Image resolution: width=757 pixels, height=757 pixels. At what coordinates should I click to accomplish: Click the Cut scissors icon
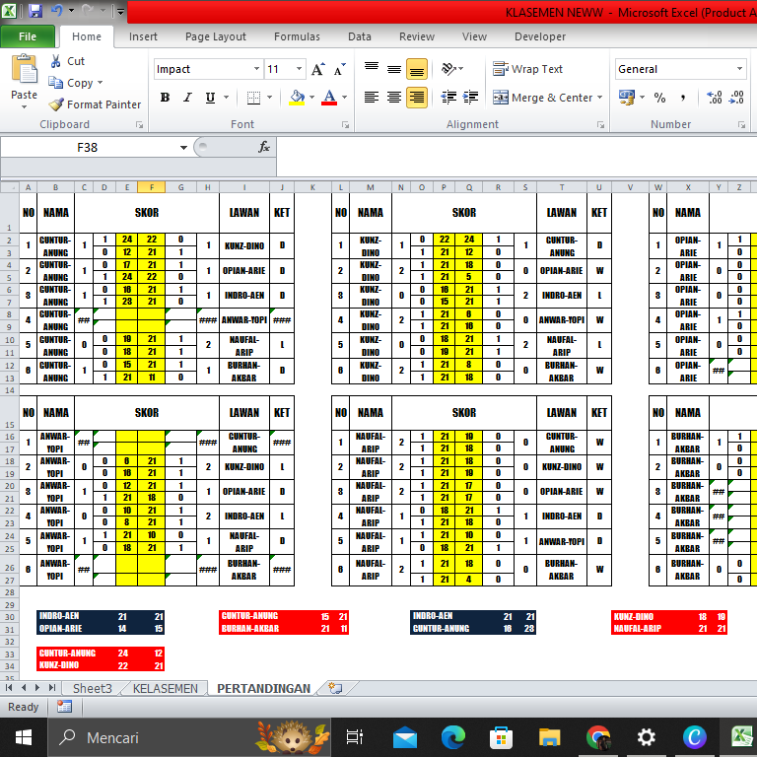point(56,61)
